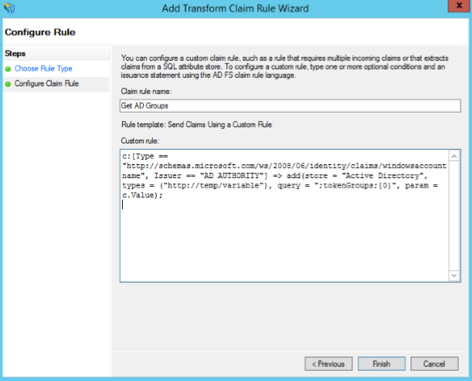Click the 'Configure Rule' heading
The height and width of the screenshot is (381, 472).
coord(40,32)
